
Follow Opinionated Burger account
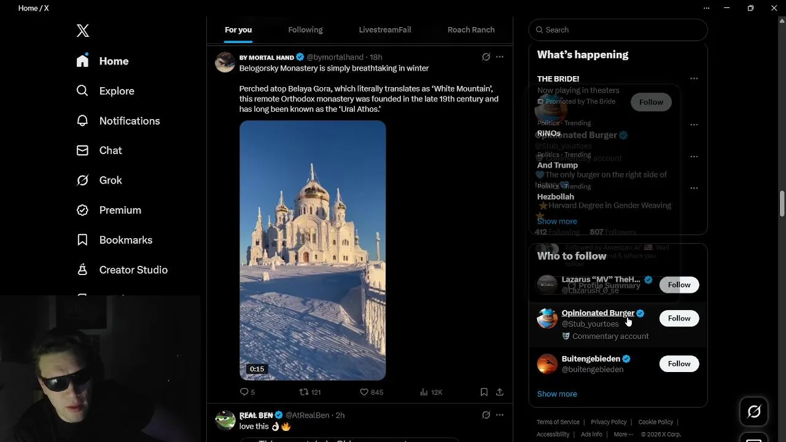coord(679,318)
